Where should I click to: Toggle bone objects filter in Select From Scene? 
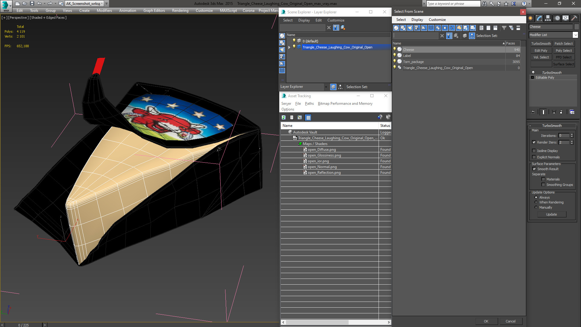click(x=452, y=28)
